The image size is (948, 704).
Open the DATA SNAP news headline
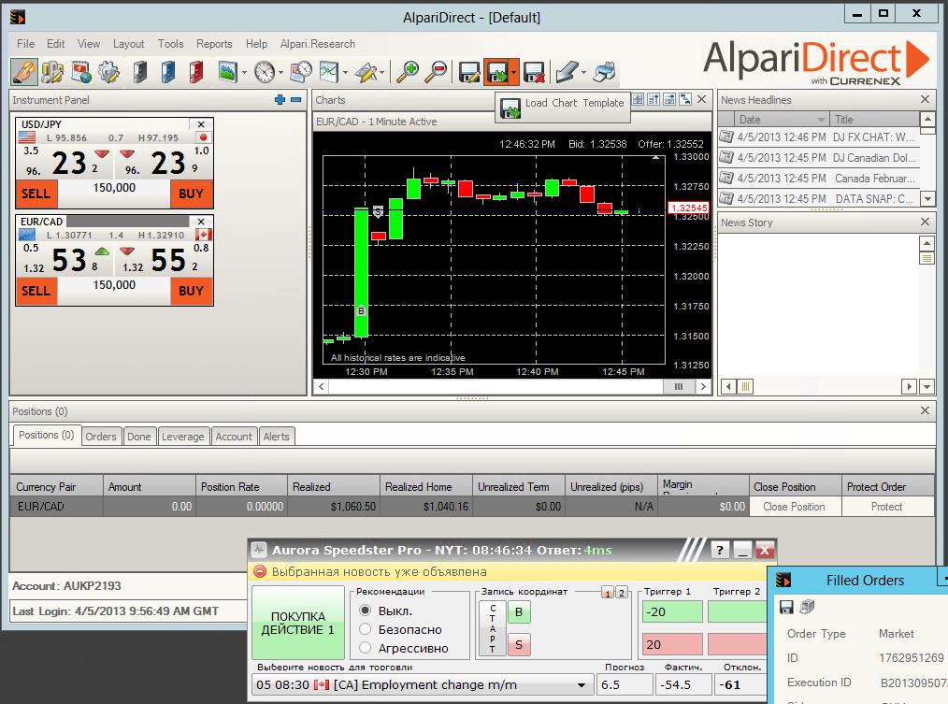818,198
